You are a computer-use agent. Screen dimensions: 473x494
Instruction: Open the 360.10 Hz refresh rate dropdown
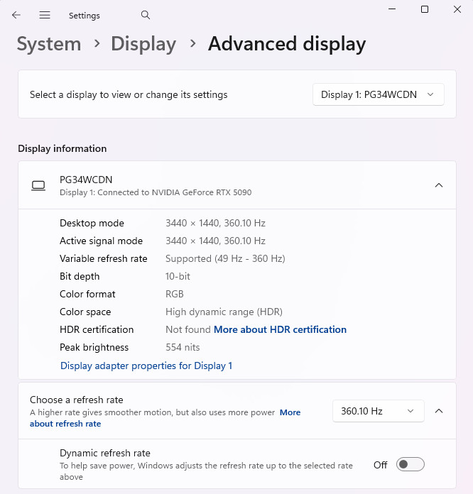pyautogui.click(x=378, y=411)
